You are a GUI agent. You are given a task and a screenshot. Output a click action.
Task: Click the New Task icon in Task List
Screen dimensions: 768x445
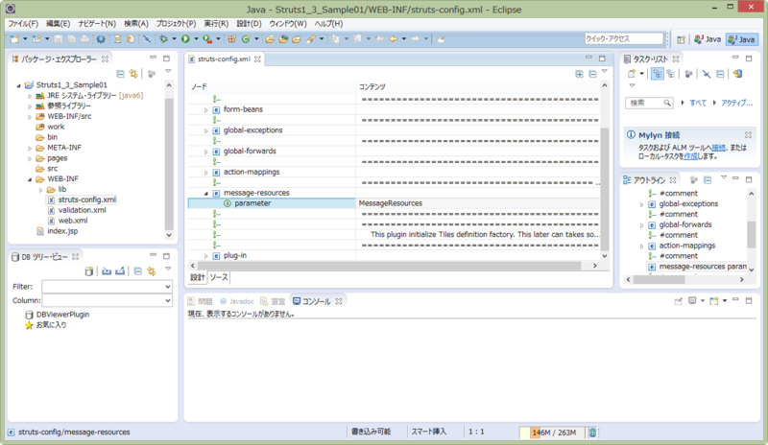click(632, 74)
